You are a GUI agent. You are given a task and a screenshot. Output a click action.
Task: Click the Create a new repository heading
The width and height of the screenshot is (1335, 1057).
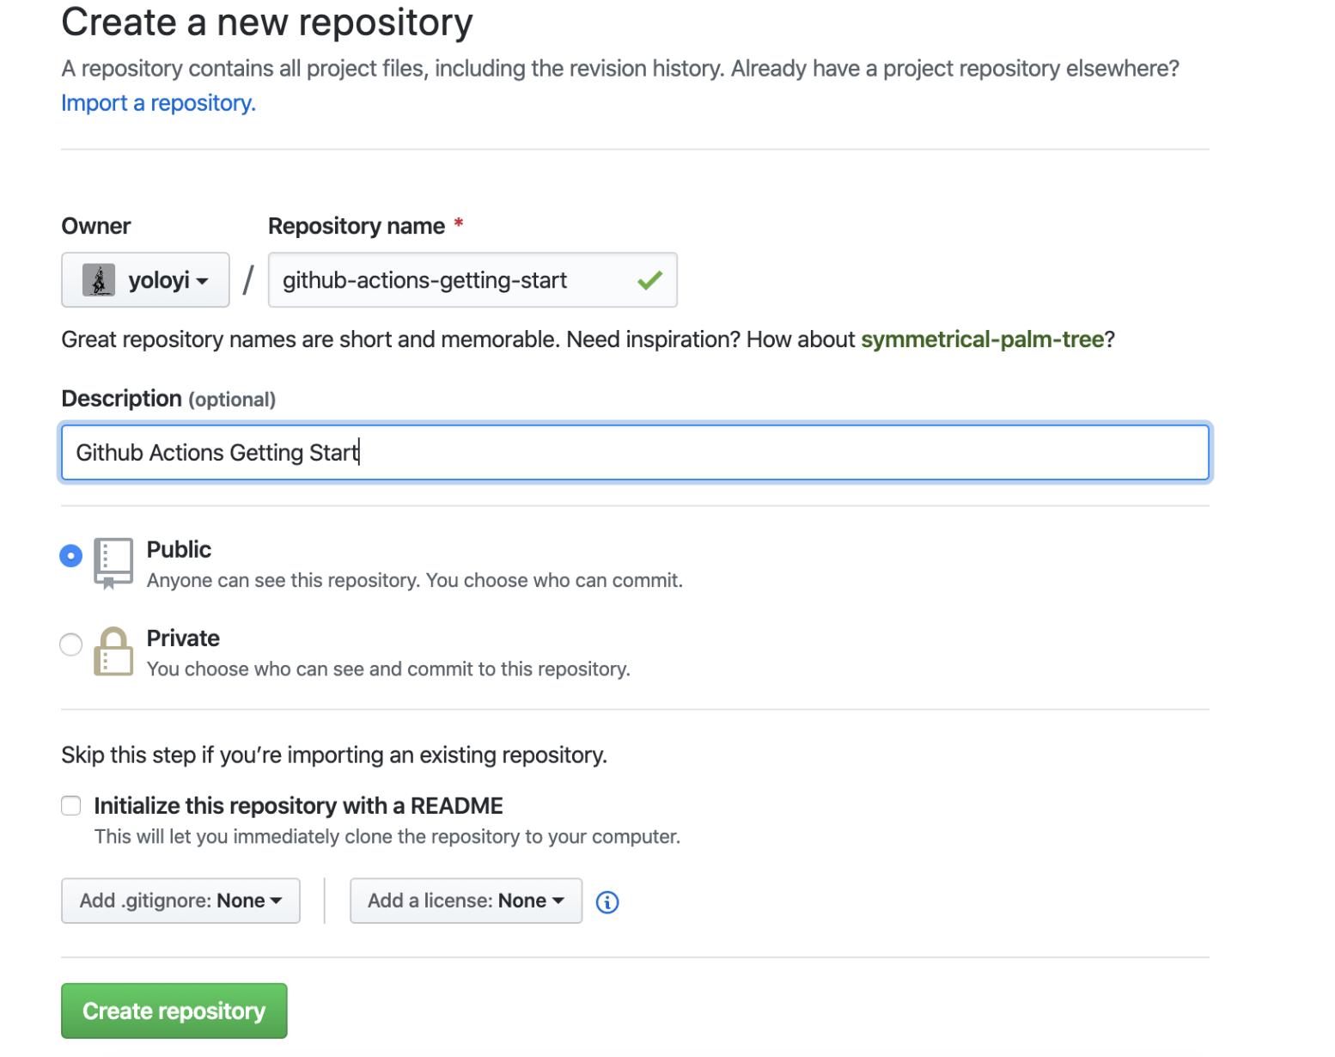coord(267,22)
